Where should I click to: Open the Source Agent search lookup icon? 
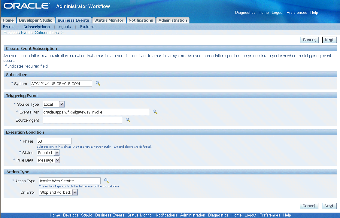pyautogui.click(x=128, y=120)
